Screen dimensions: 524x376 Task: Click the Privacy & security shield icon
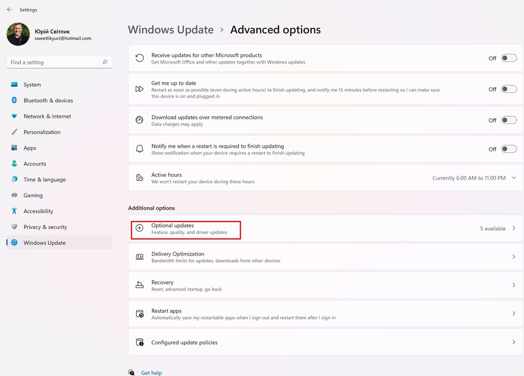click(x=14, y=227)
